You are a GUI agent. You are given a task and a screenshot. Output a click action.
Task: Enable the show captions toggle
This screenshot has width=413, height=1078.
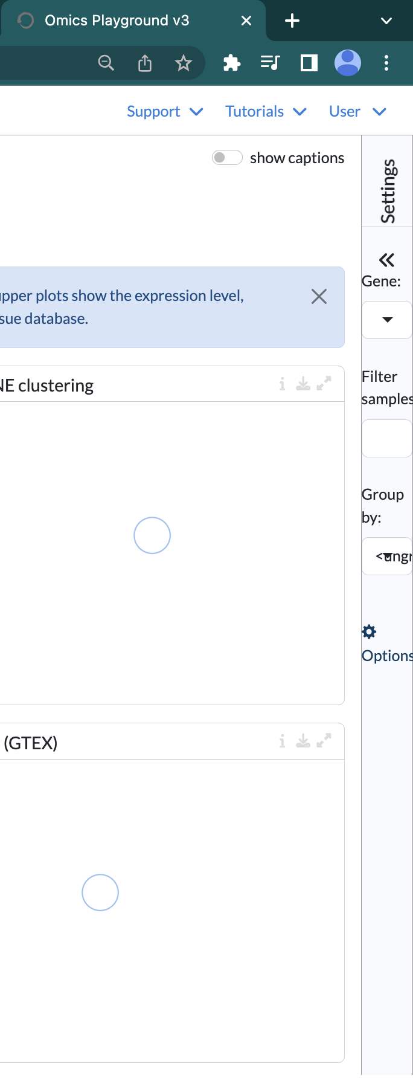click(228, 157)
